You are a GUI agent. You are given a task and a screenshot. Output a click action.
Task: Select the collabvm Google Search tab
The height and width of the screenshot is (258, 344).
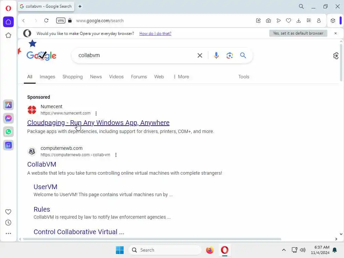click(x=46, y=6)
